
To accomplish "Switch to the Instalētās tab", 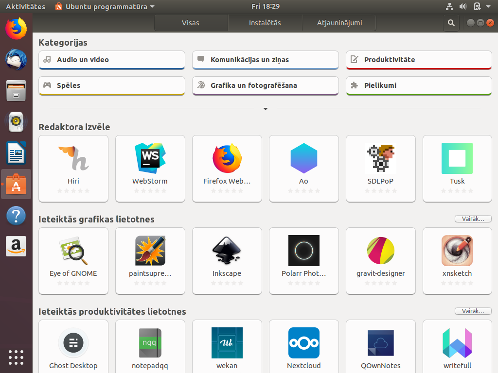I will click(265, 23).
